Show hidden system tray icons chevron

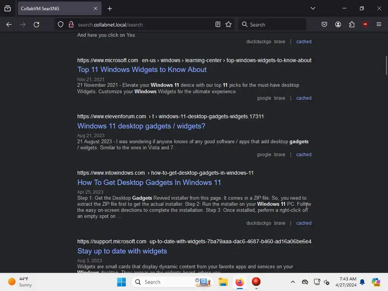(293, 282)
